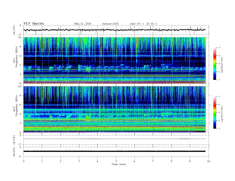Click the time axis tick label "5"

pos(116,161)
